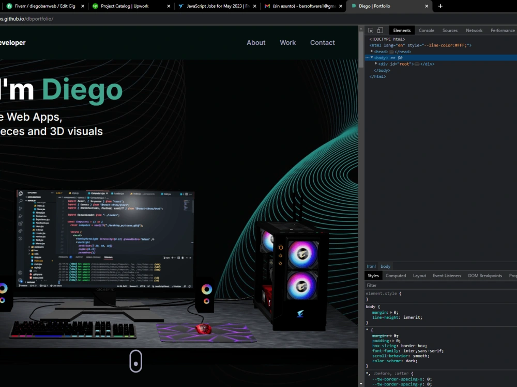517x387 pixels.
Task: Click the mouse scroll-down indicator icon
Action: [x=135, y=361]
